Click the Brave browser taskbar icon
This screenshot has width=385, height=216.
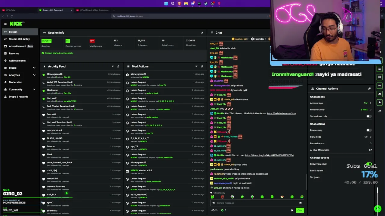click(x=179, y=4)
